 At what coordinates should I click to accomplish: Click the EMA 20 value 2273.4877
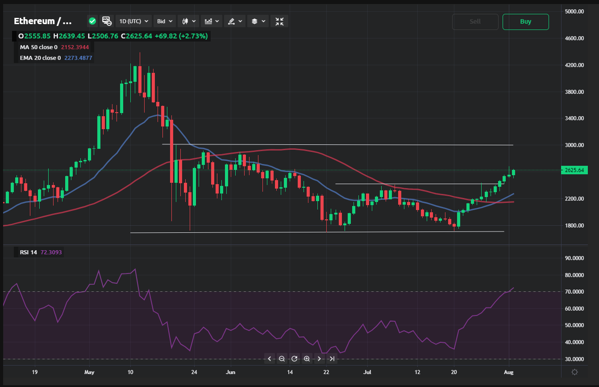point(78,58)
